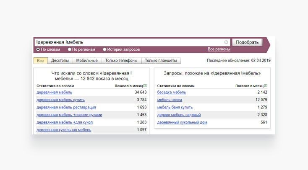
Task: Open the 'беседка мебель' similar query
Action: coord(171,93)
